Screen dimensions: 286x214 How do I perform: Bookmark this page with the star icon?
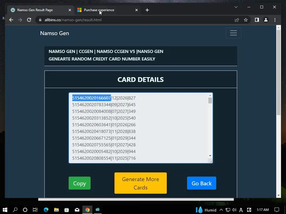click(246, 20)
